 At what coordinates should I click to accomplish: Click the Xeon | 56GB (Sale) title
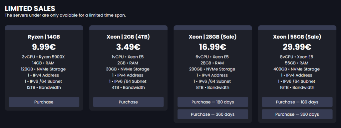click(297, 37)
